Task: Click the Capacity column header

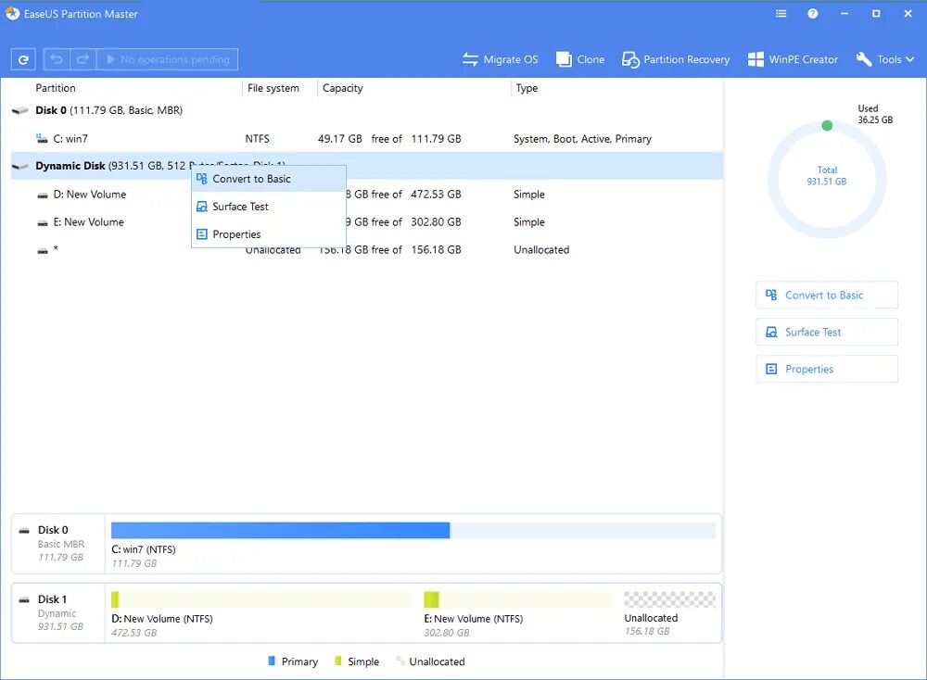Action: pos(343,88)
